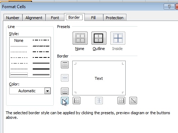The image size is (178, 133).
Task: Switch to the Fill tab
Action: coord(93,18)
